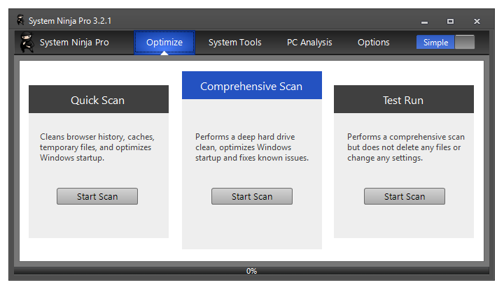The image size is (504, 287).
Task: Toggle the Simple mode switch
Action: coord(445,42)
